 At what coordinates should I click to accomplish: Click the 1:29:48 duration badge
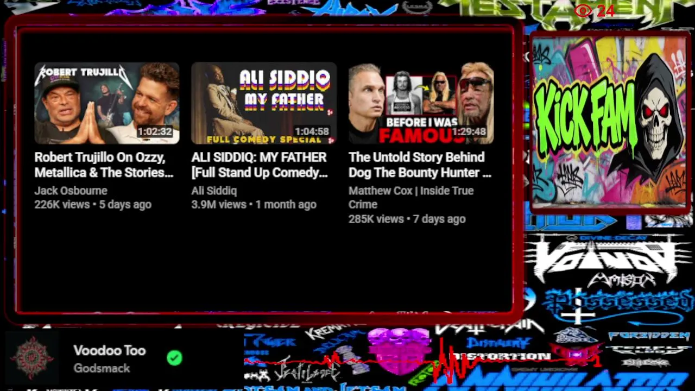tap(469, 131)
